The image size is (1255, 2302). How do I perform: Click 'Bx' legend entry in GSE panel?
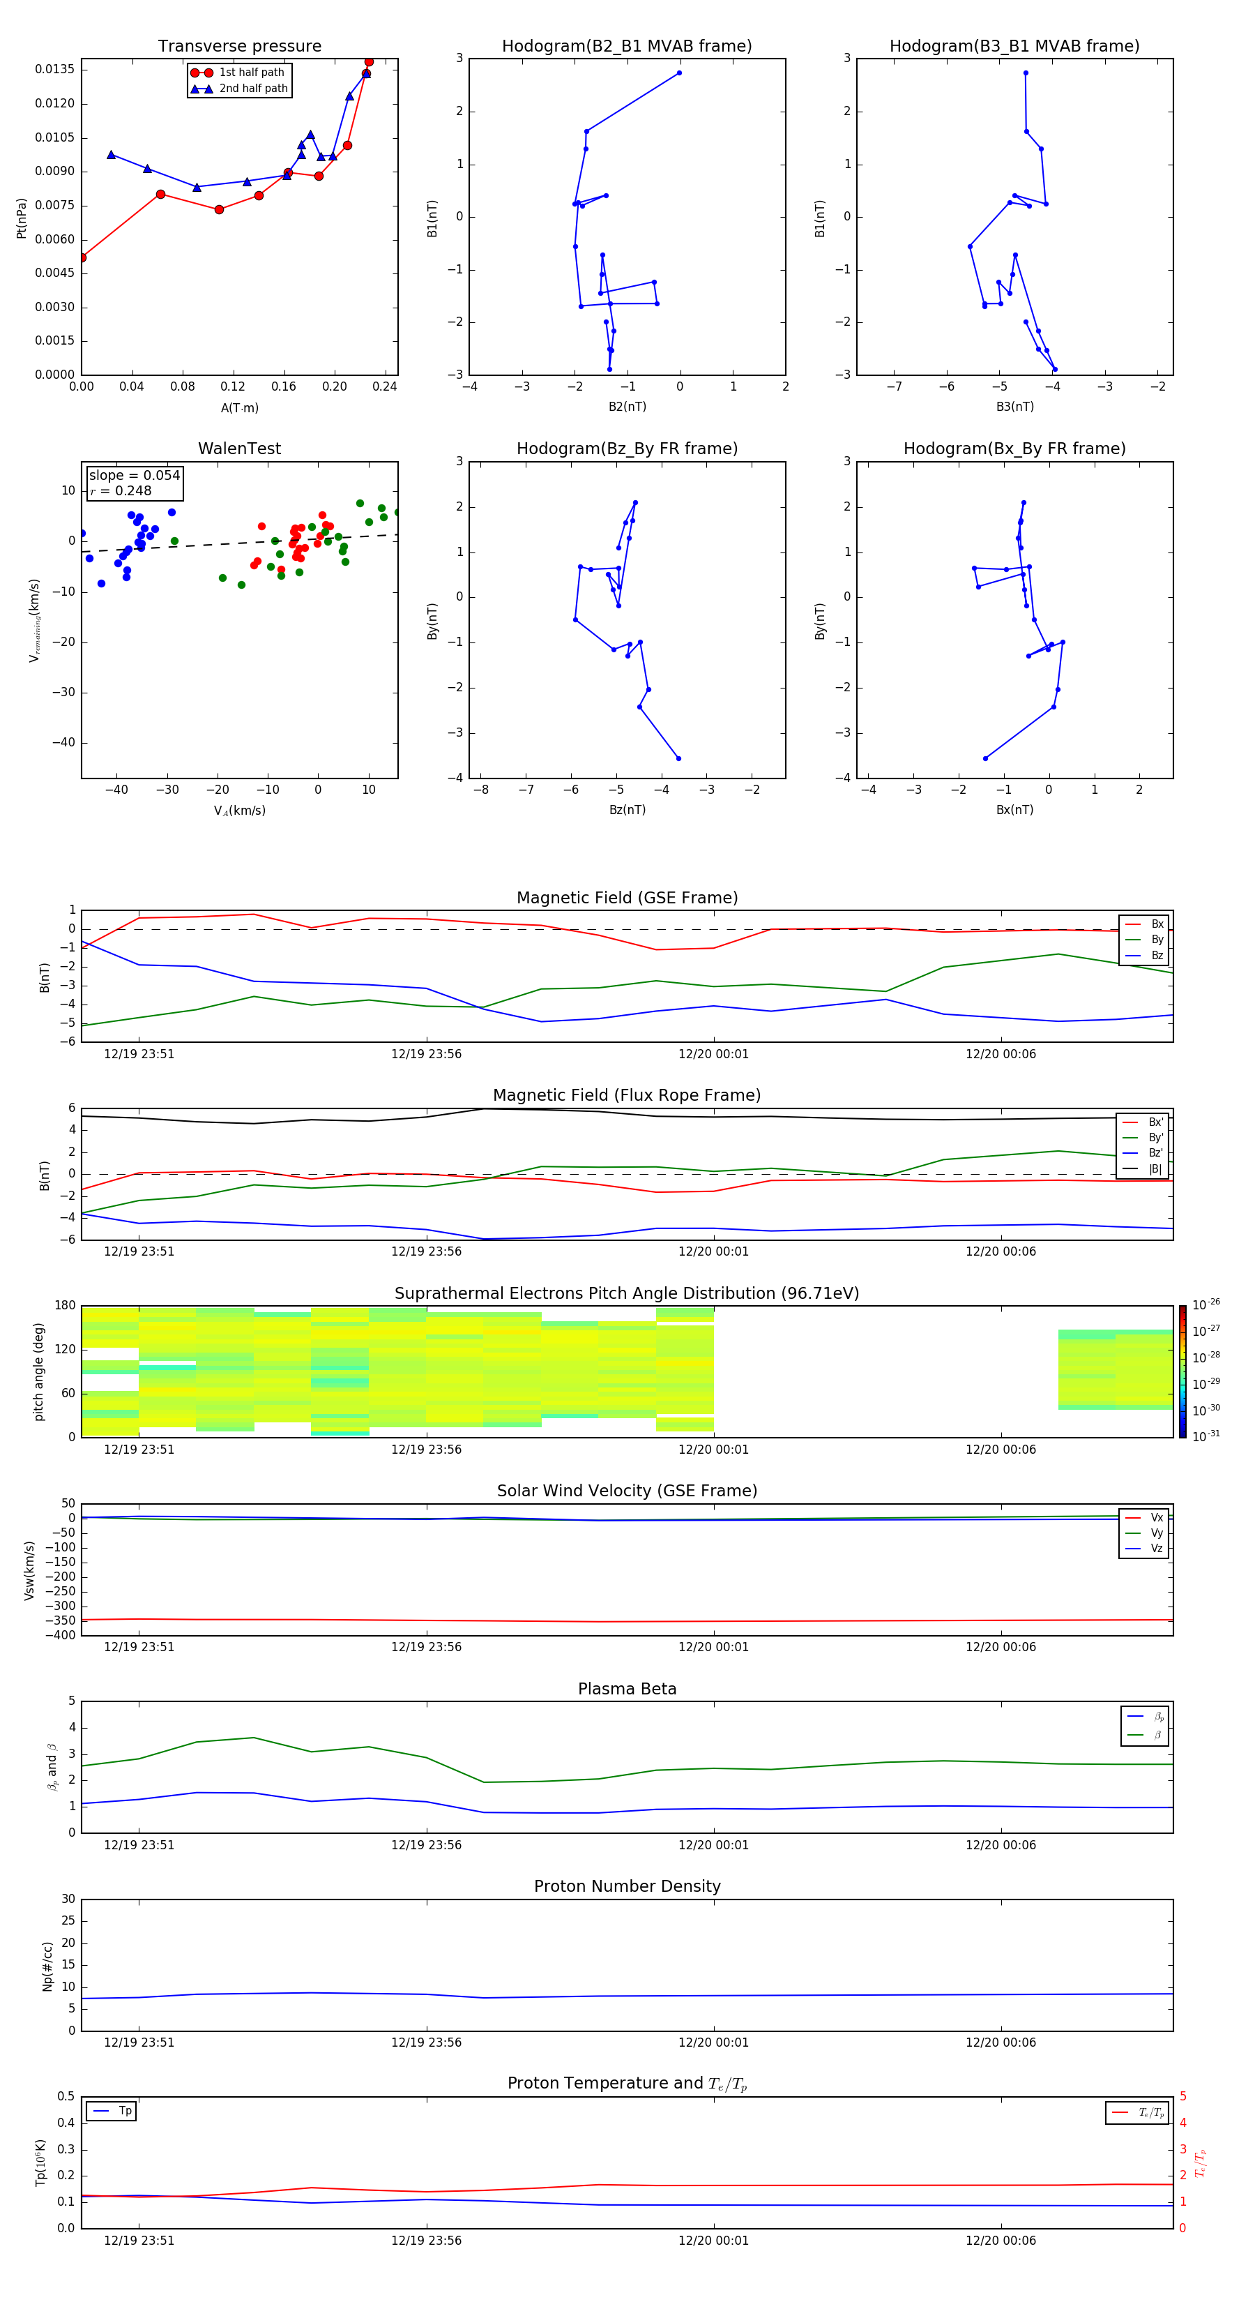(1144, 924)
